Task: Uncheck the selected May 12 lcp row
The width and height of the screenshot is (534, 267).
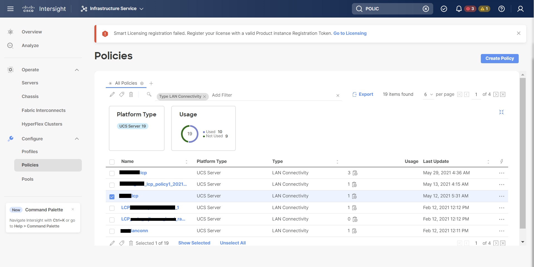Action: (112, 197)
